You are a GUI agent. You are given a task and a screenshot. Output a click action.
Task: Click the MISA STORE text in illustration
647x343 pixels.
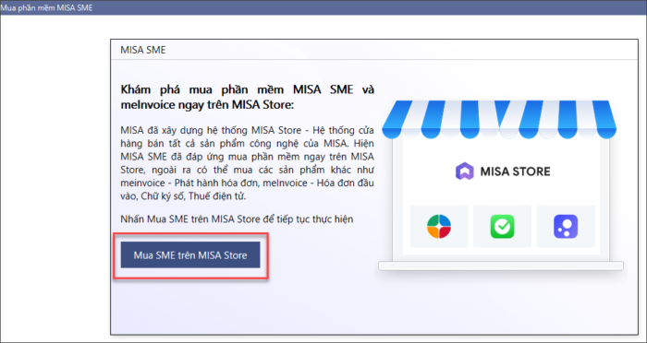[515, 171]
